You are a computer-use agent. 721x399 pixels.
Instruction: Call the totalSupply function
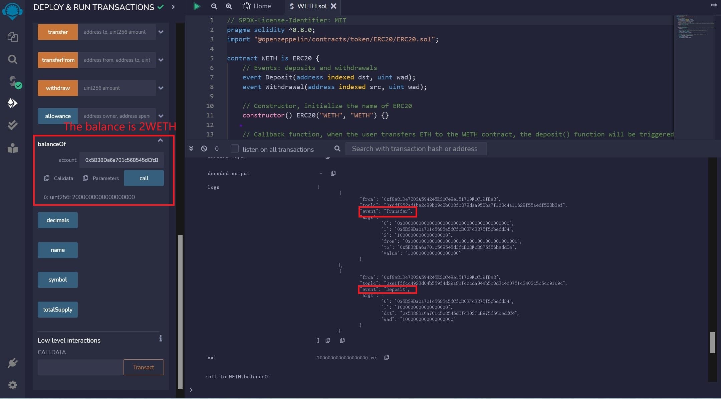tap(58, 310)
